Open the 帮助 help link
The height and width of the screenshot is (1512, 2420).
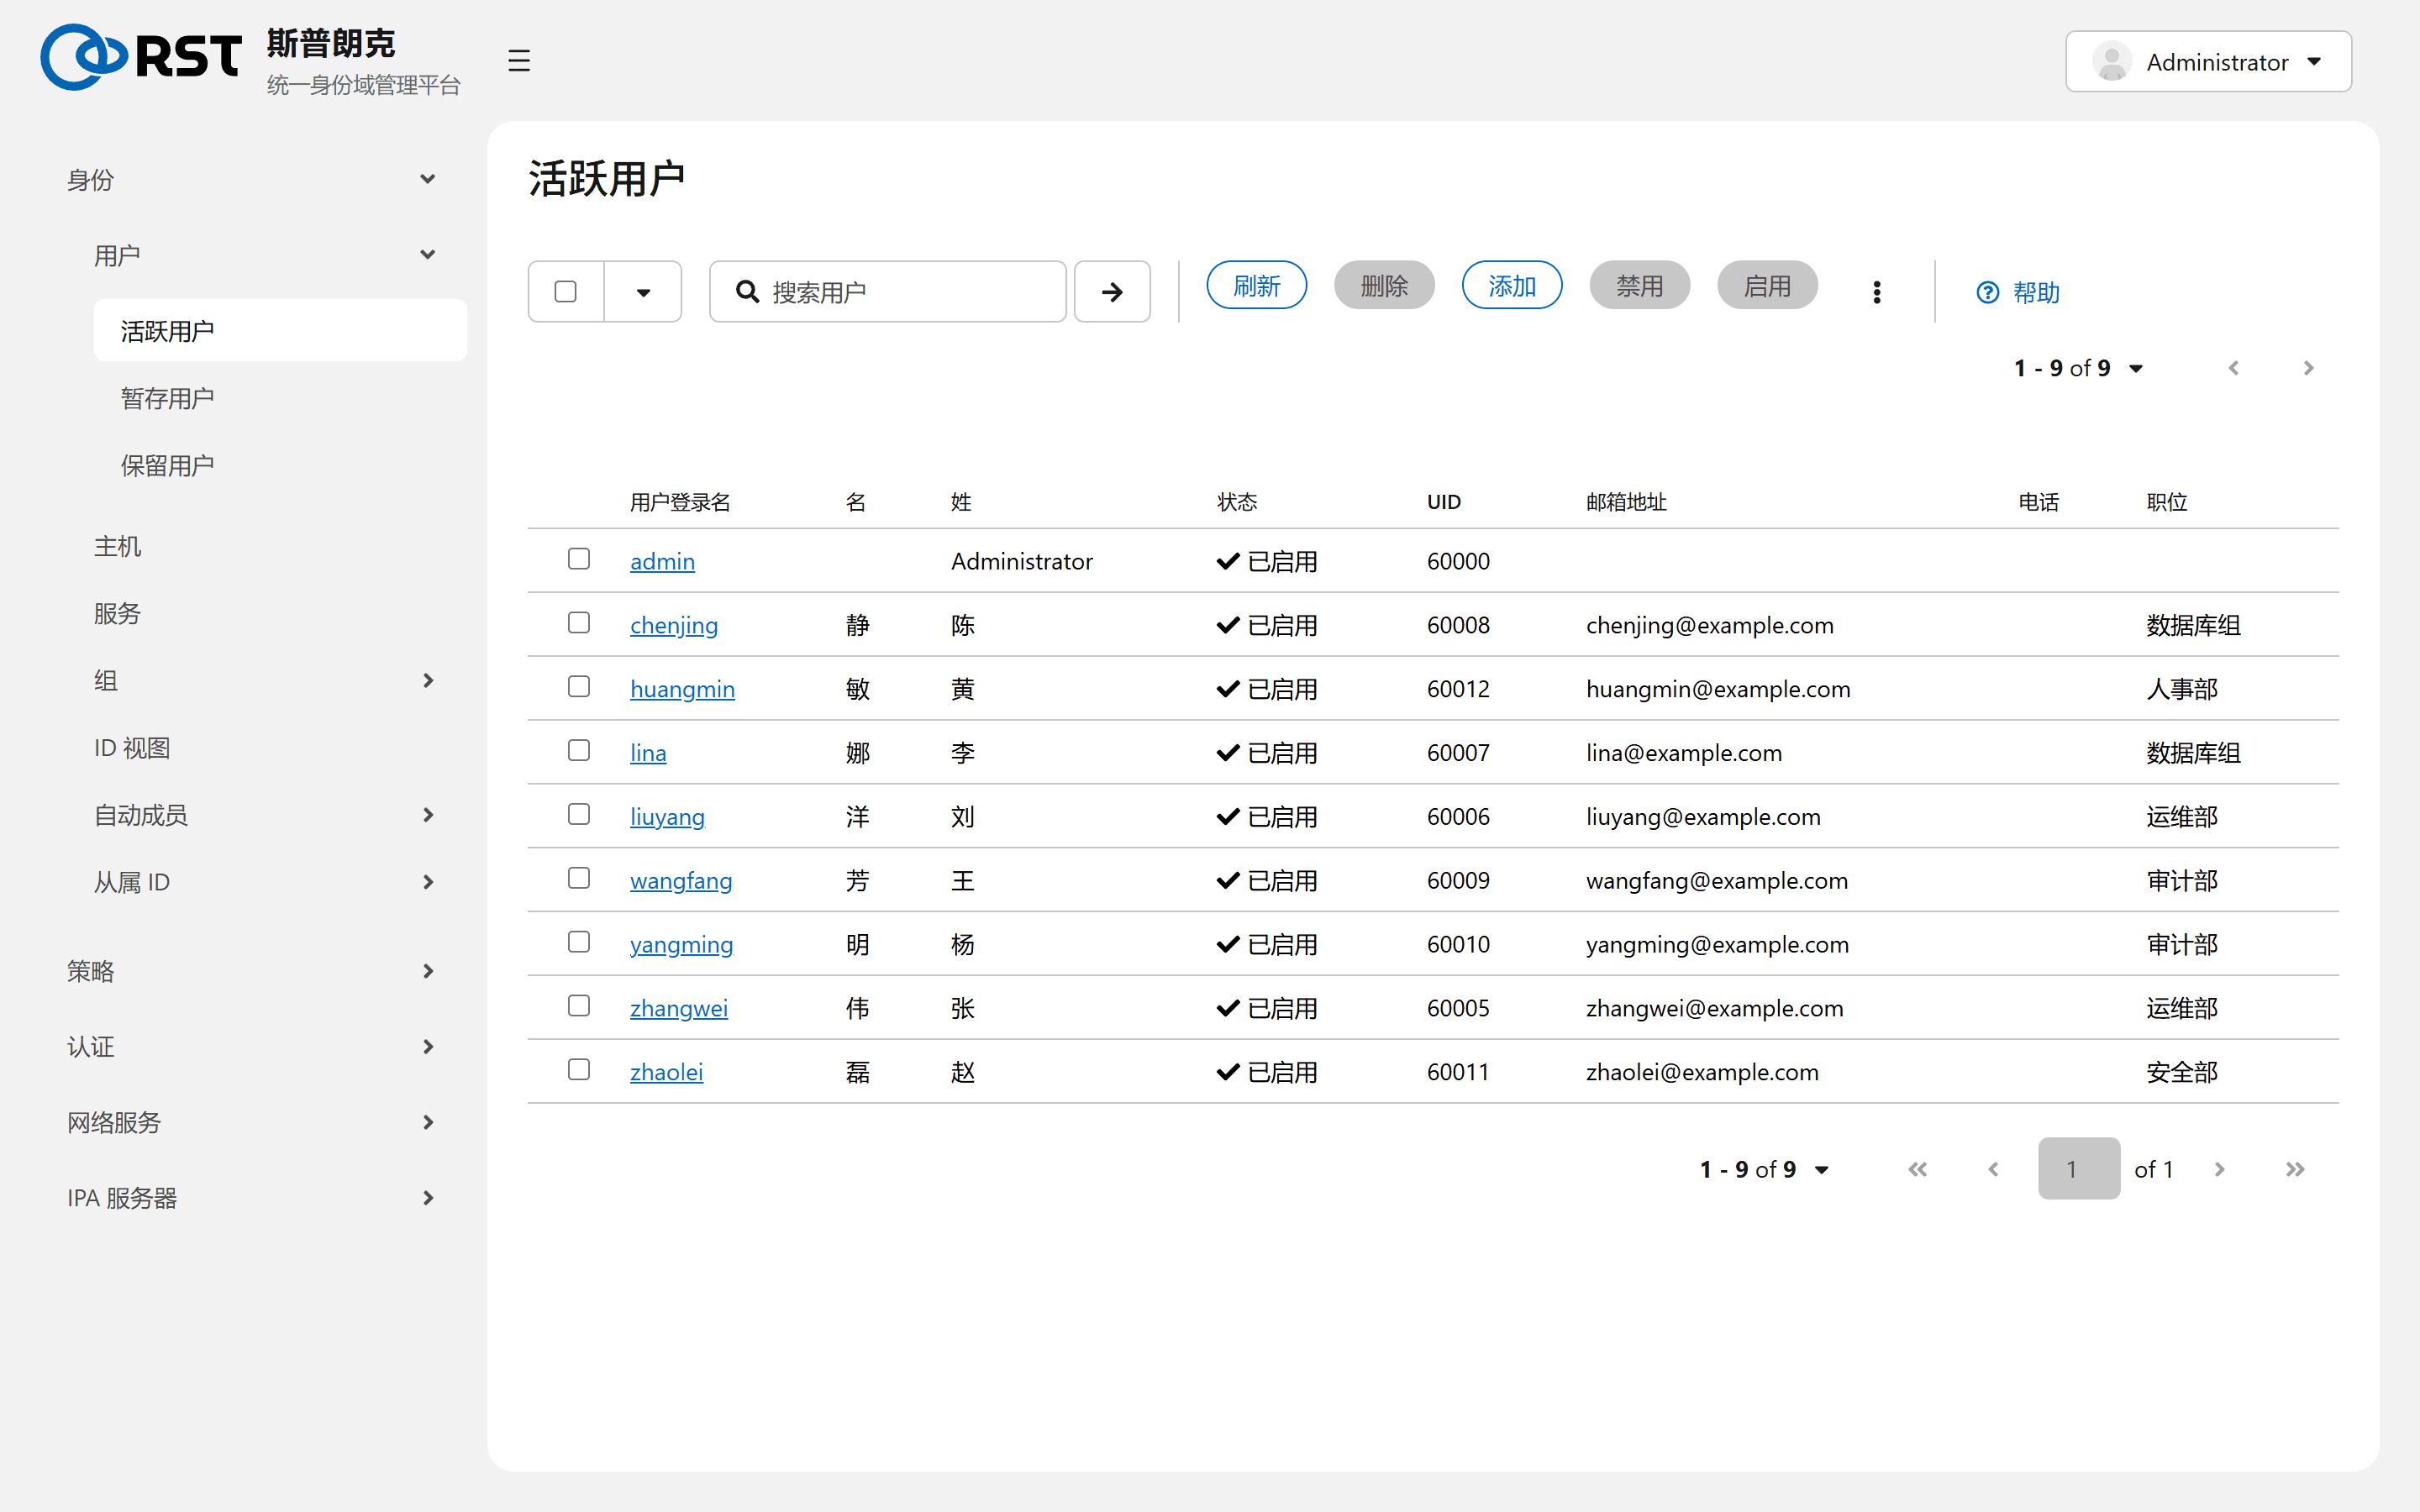click(2018, 292)
